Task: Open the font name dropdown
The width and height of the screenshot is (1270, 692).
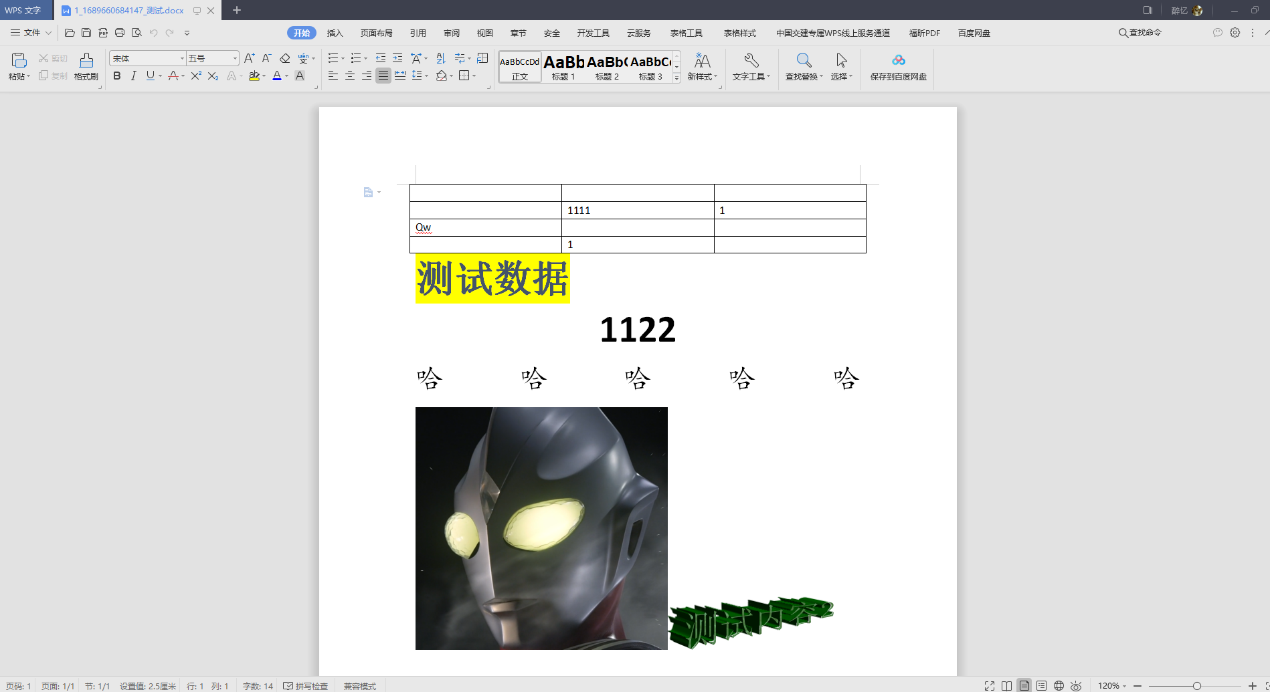Action: tap(182, 59)
